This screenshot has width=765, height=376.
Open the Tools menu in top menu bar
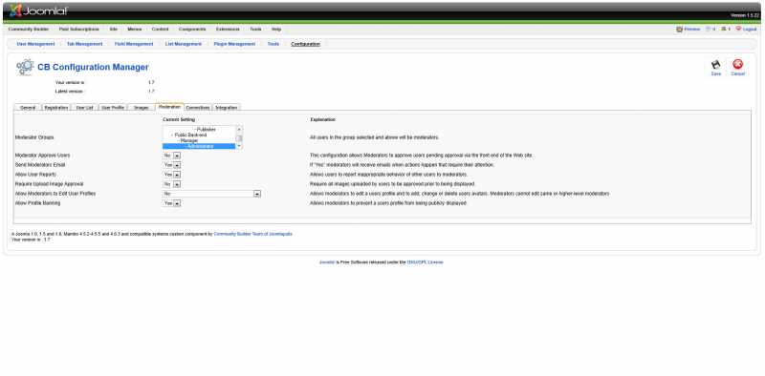(255, 30)
